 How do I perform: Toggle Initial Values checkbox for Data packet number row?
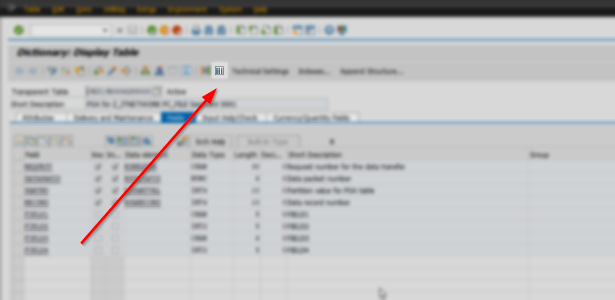tap(115, 179)
